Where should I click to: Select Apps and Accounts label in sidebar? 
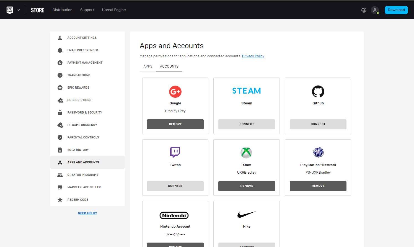pyautogui.click(x=83, y=162)
